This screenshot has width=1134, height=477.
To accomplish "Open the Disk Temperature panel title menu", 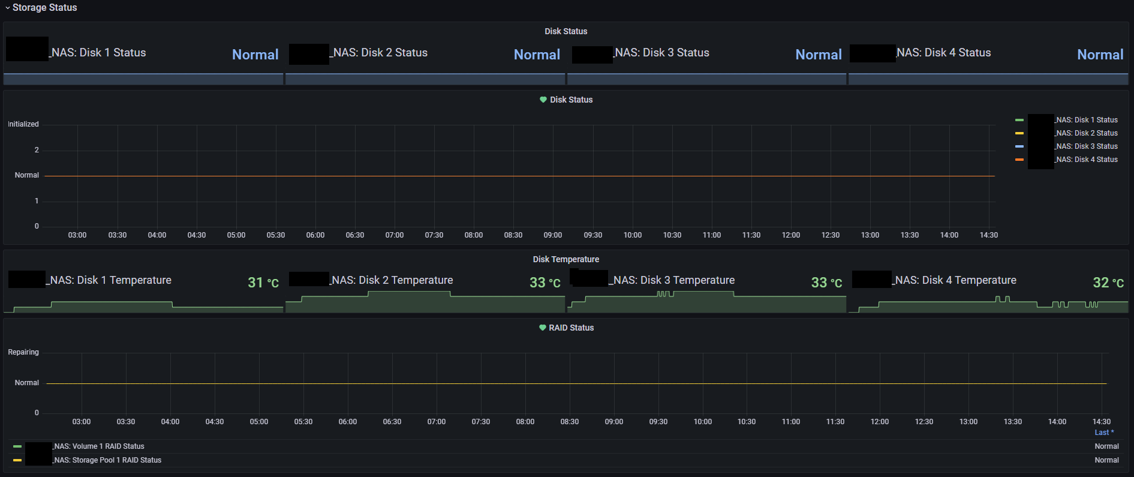I will pos(566,259).
